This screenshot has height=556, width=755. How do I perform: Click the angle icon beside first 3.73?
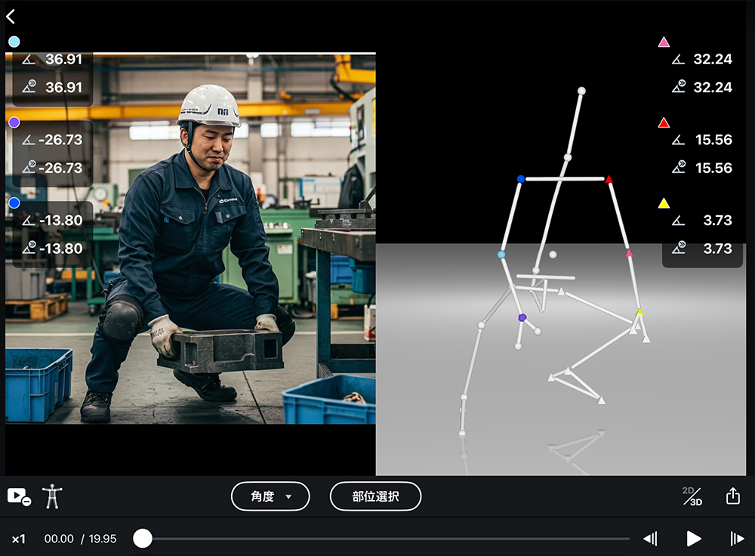pyautogui.click(x=678, y=221)
